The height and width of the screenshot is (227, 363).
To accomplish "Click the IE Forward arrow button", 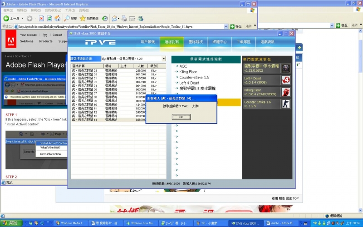I will point(29,18).
